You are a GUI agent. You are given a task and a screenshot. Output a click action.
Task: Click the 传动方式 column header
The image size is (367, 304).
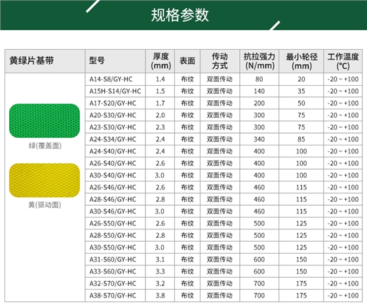pos(220,61)
